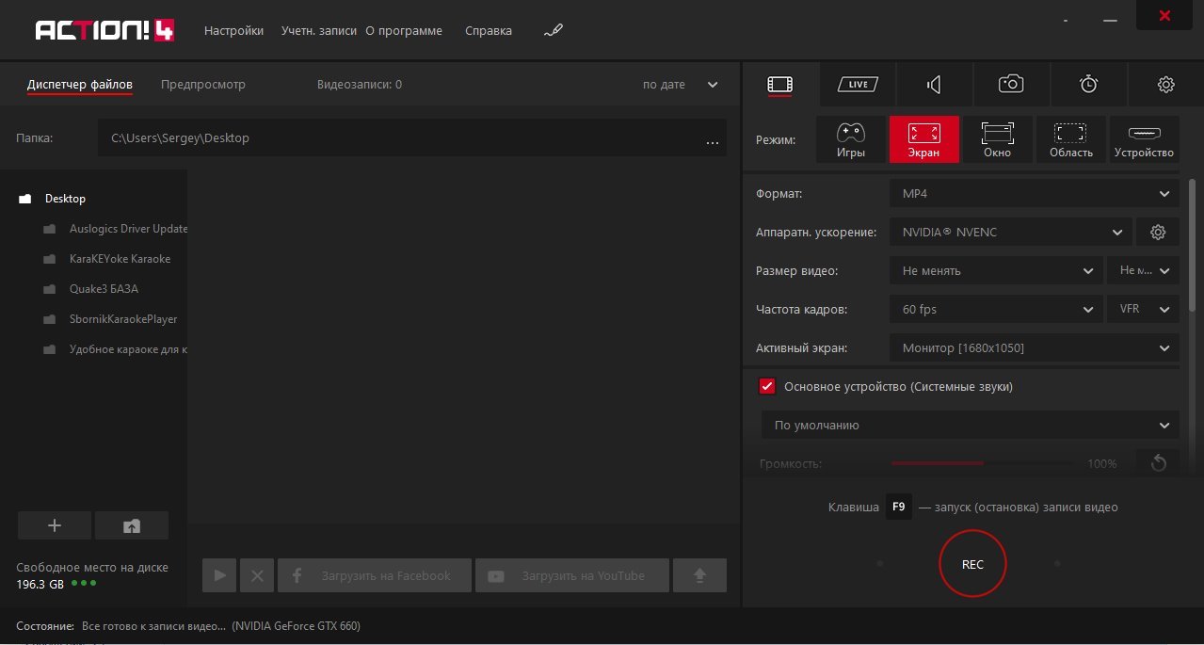Toggle Основное устройство system sounds checkbox

tap(766, 386)
